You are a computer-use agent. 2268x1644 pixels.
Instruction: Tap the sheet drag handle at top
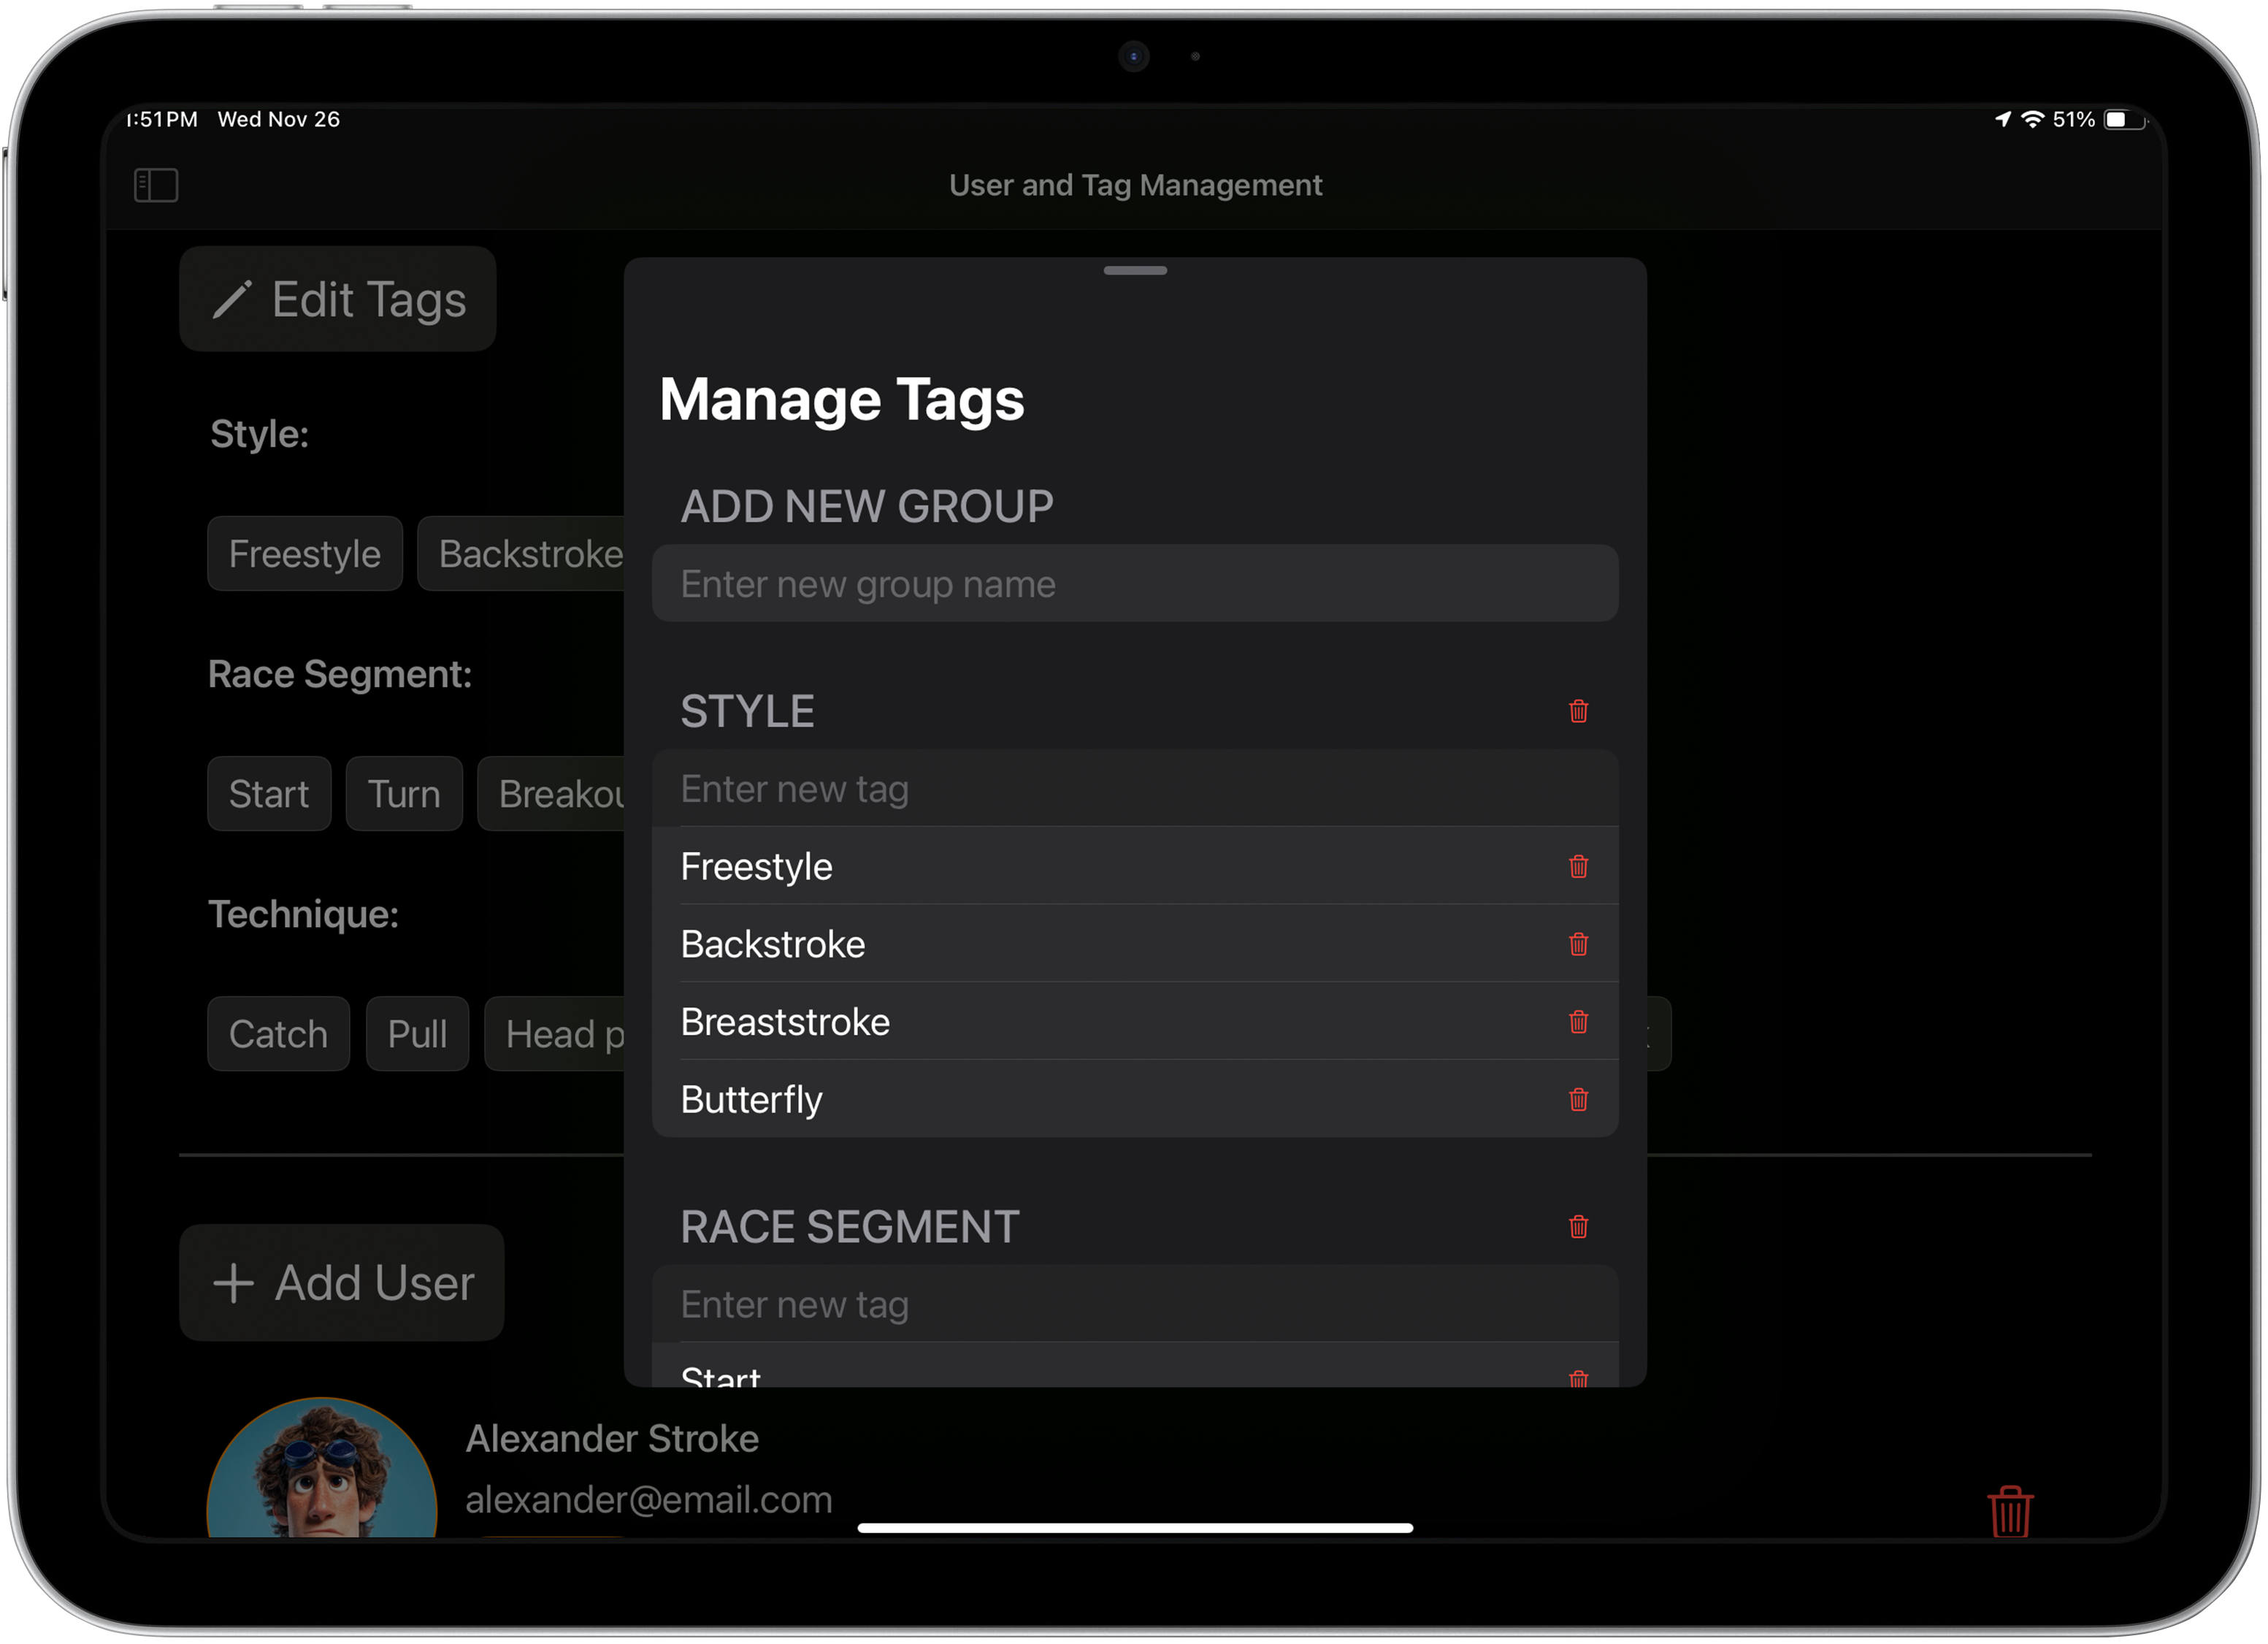pos(1135,271)
